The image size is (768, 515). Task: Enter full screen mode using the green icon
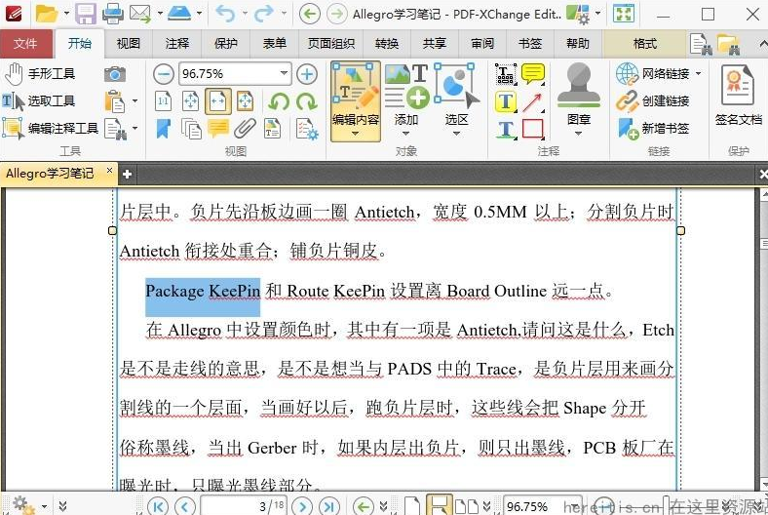[624, 14]
